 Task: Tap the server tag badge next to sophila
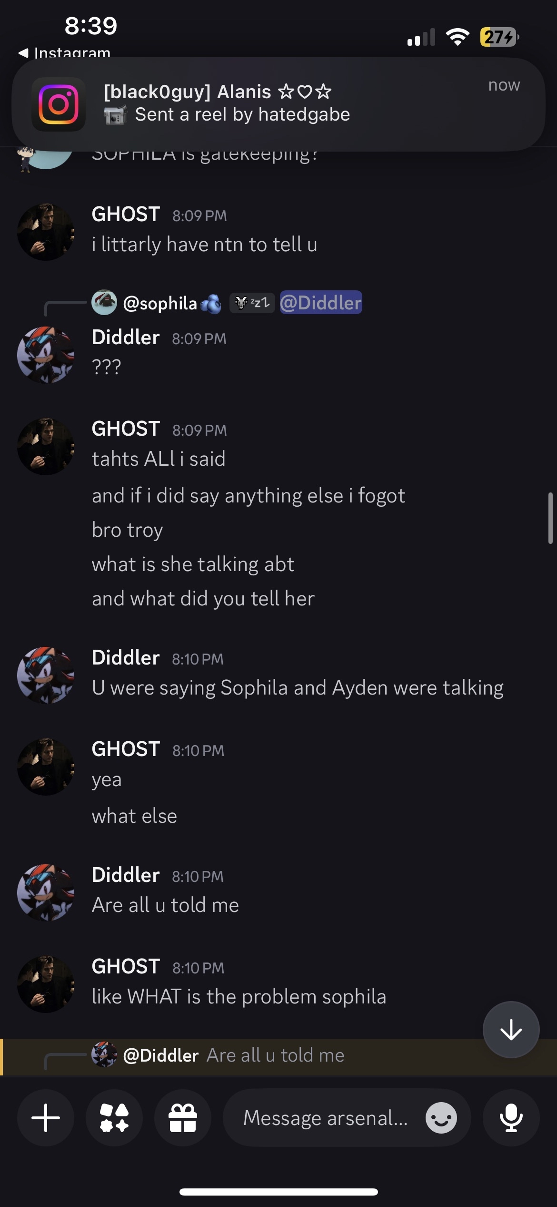pos(252,303)
